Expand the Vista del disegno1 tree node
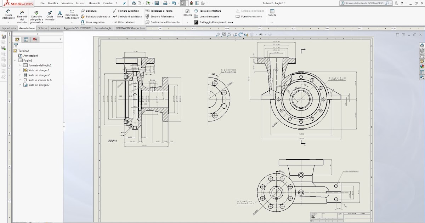The height and width of the screenshot is (223, 425). tap(20, 70)
